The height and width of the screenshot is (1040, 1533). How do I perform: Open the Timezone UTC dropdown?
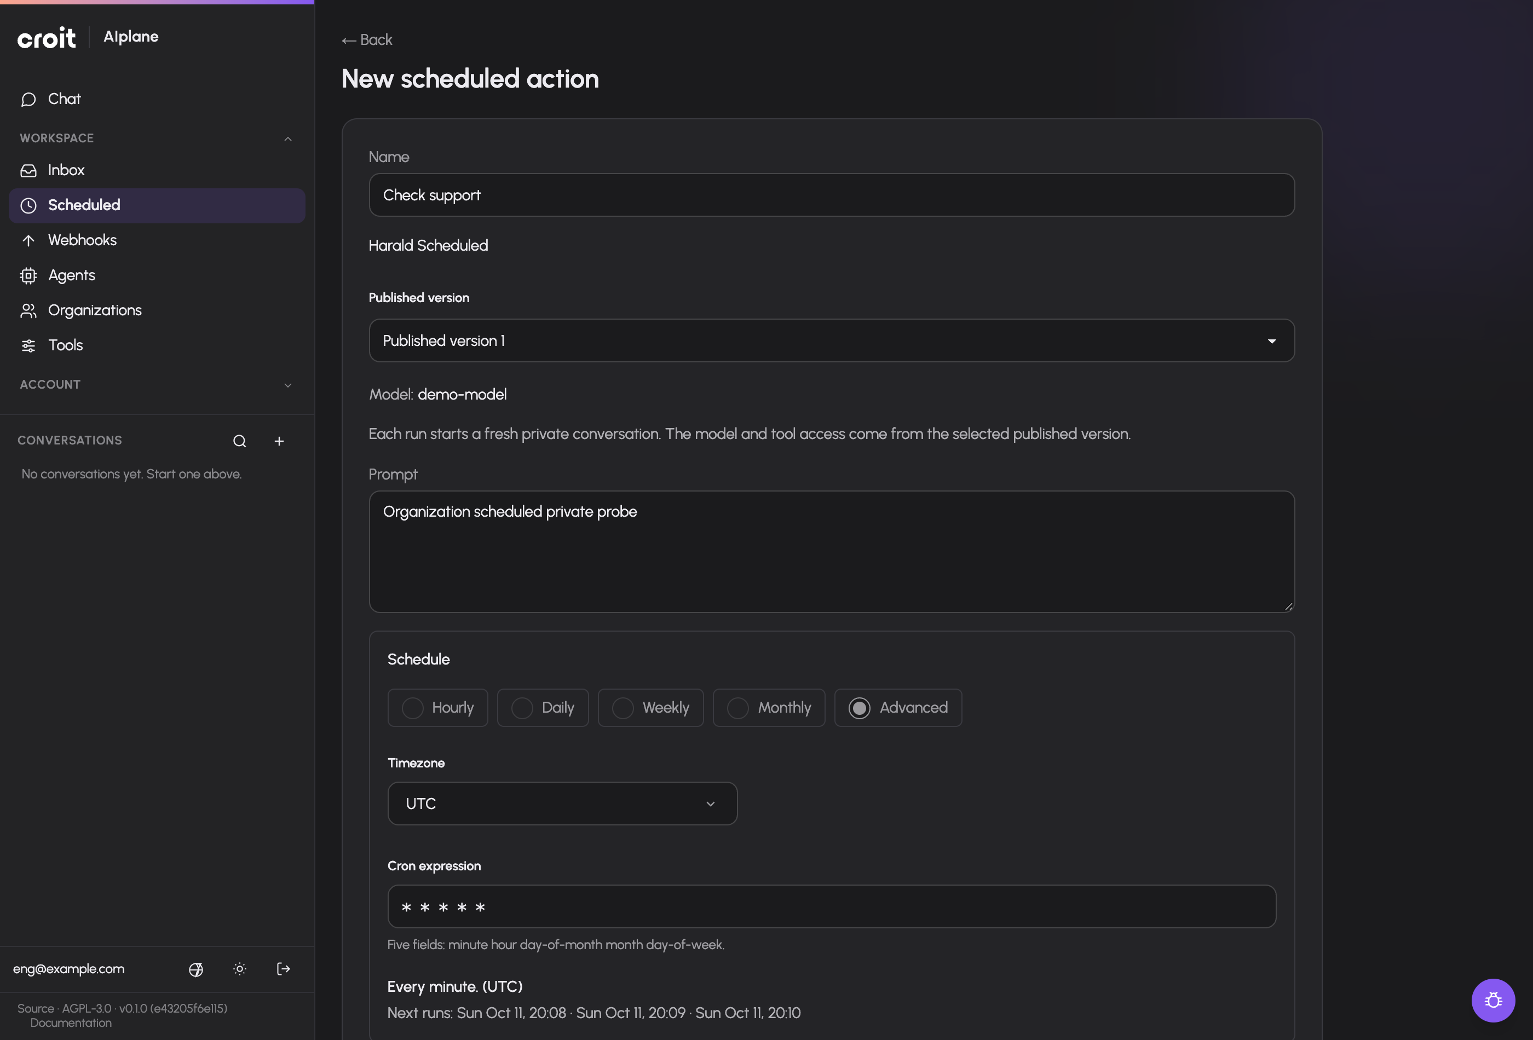pos(562,803)
